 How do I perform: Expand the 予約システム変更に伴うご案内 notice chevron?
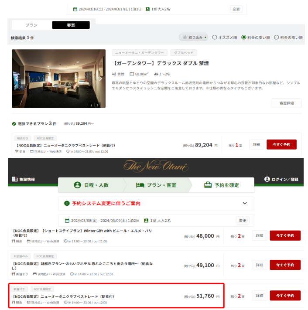[245, 203]
